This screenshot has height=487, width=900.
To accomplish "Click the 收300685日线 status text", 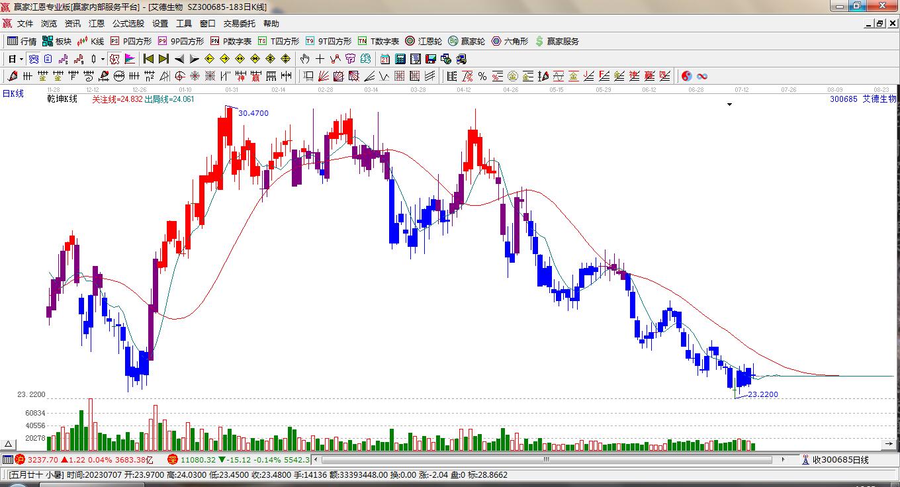I will point(840,460).
